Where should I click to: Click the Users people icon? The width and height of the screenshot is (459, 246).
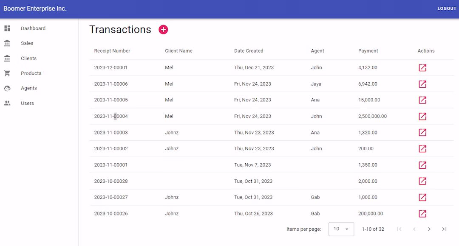point(7,103)
